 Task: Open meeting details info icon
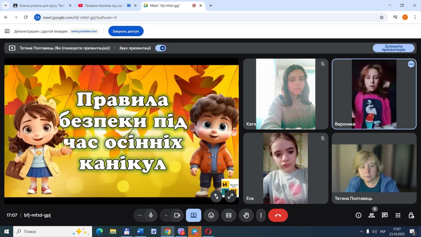click(x=359, y=215)
